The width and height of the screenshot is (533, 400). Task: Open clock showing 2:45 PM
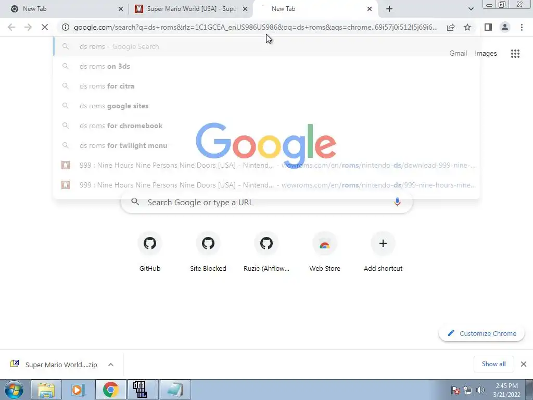coord(506,390)
